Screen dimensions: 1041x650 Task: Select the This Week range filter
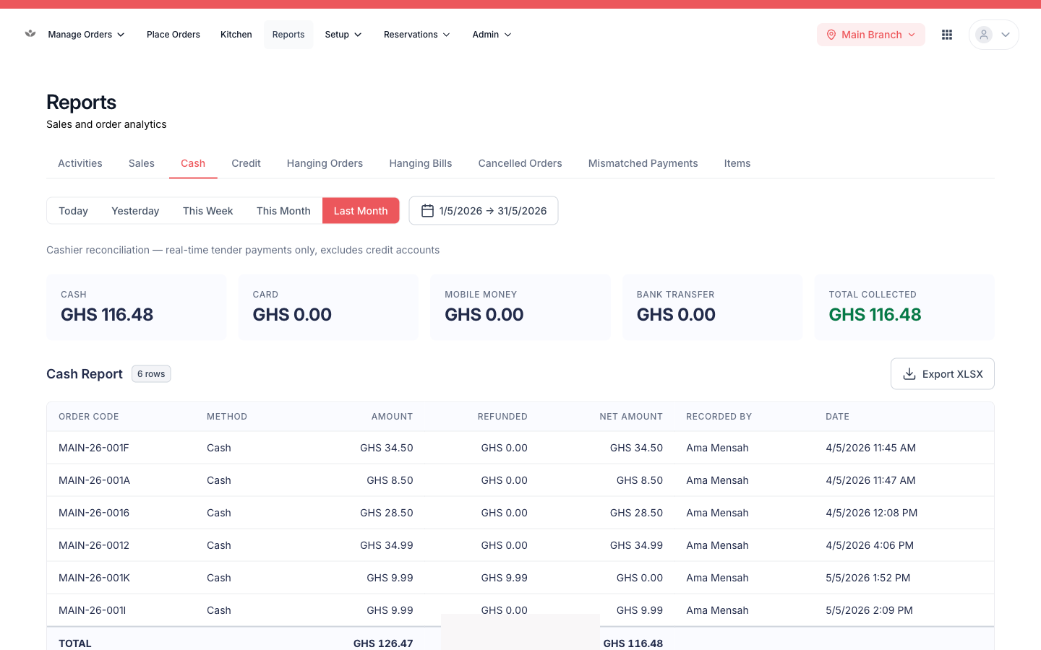click(208, 211)
